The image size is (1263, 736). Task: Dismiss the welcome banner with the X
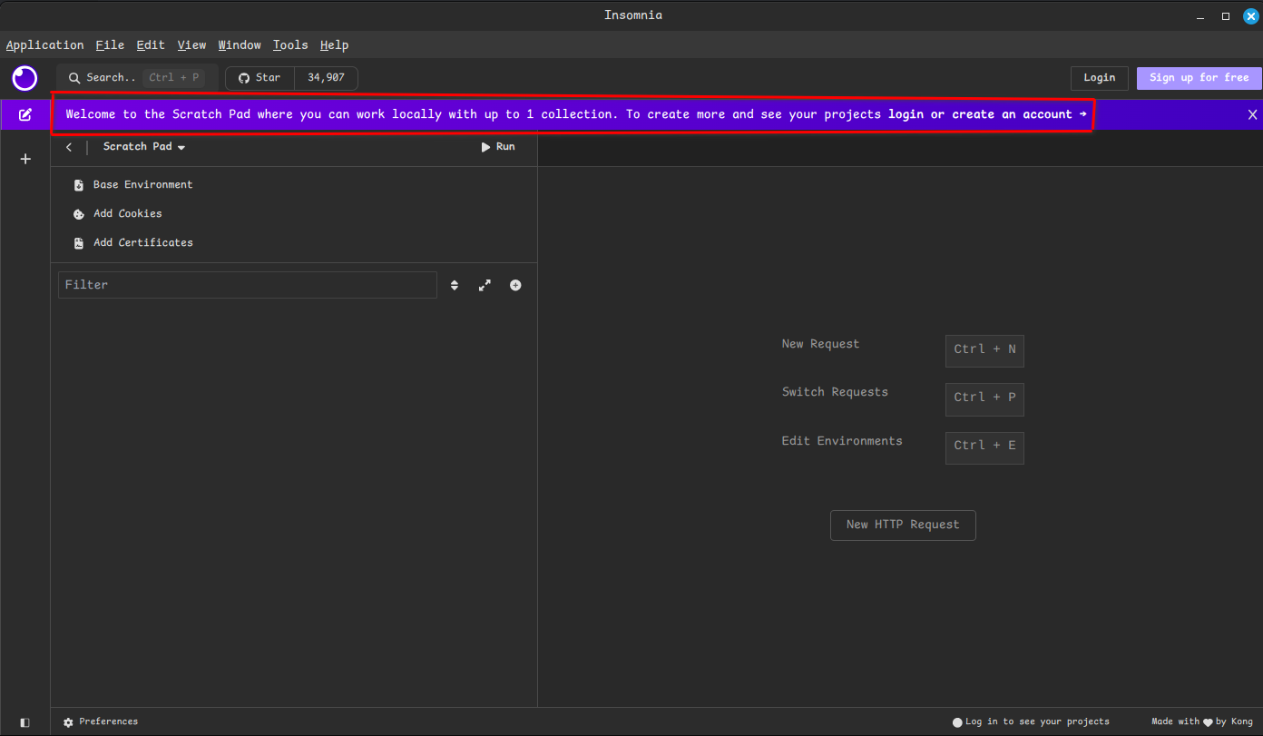[x=1252, y=114]
